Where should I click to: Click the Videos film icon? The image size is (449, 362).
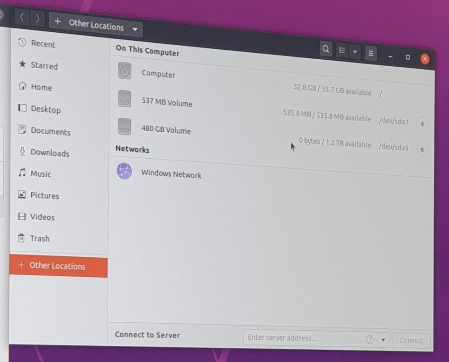[x=22, y=216]
